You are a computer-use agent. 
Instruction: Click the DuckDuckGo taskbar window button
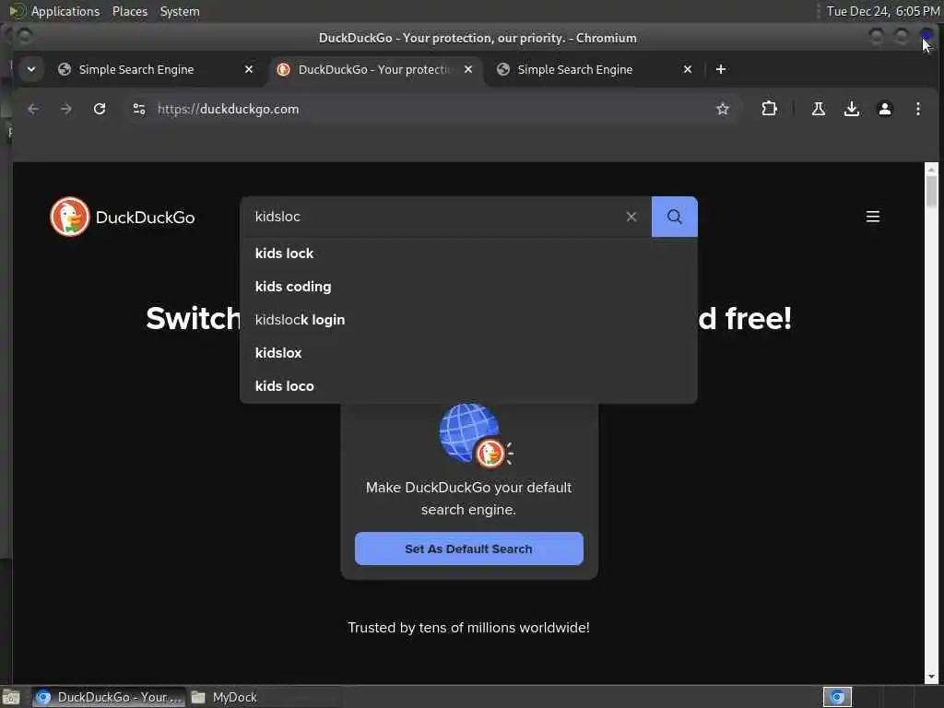[109, 697]
